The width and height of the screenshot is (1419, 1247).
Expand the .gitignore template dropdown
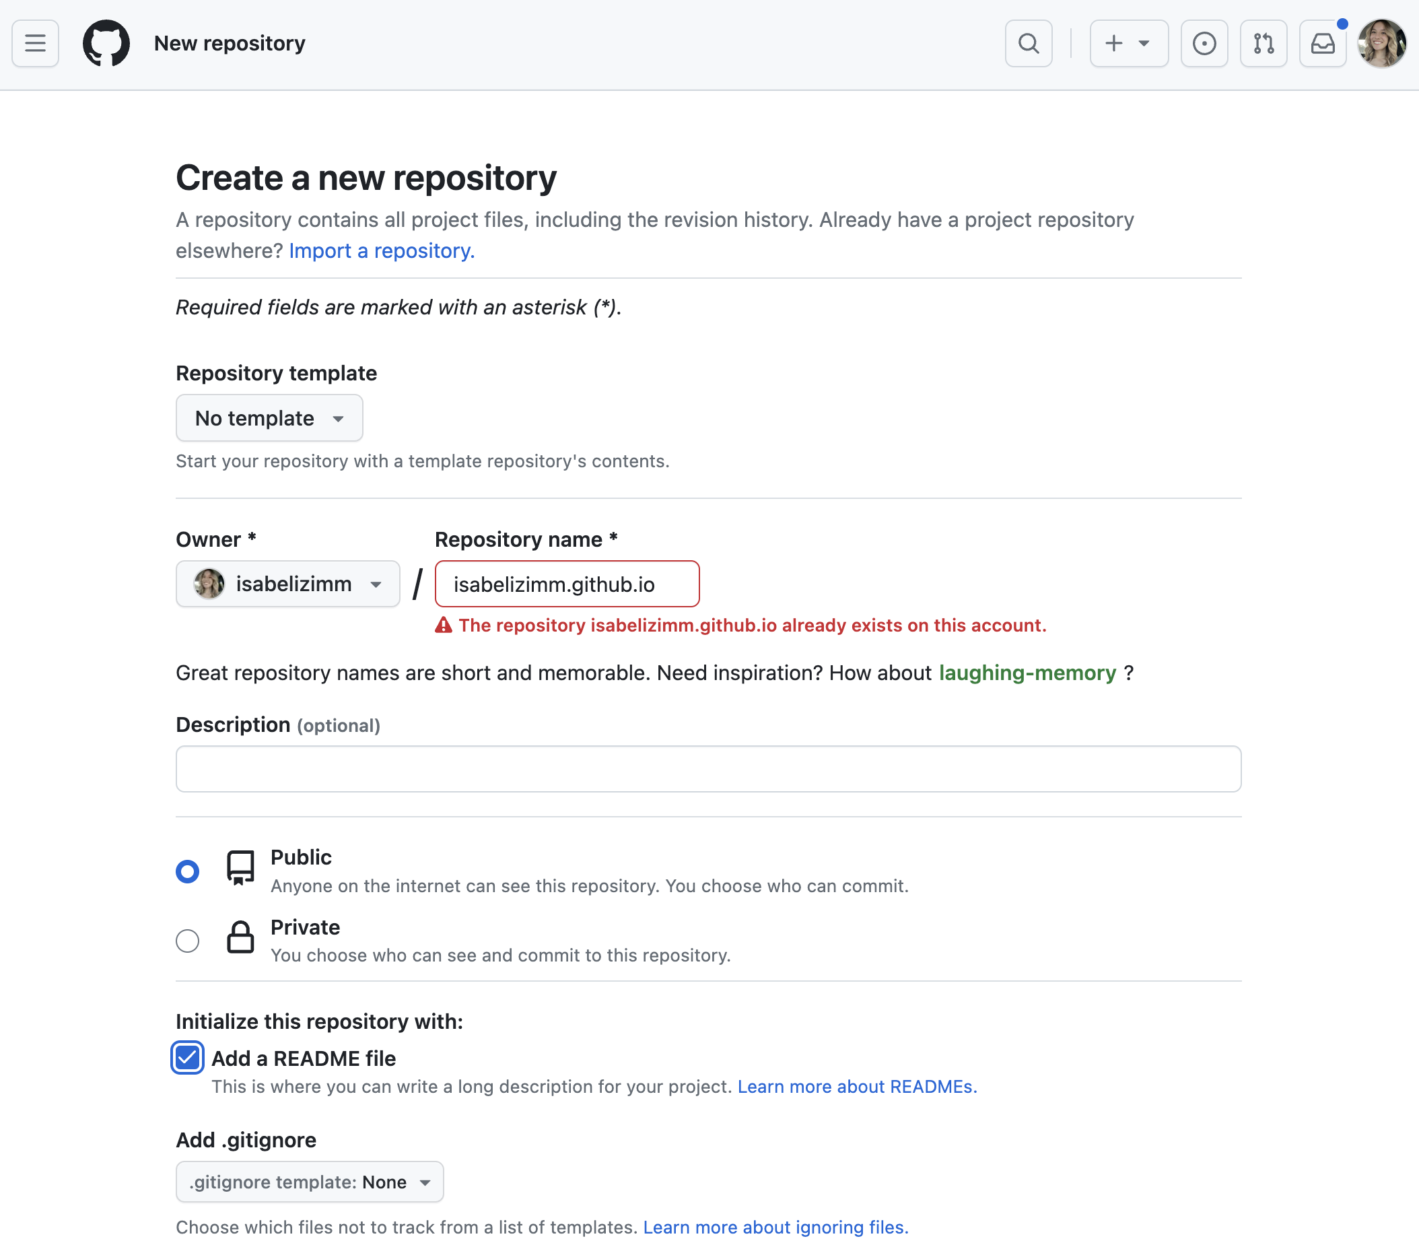[x=310, y=1182]
